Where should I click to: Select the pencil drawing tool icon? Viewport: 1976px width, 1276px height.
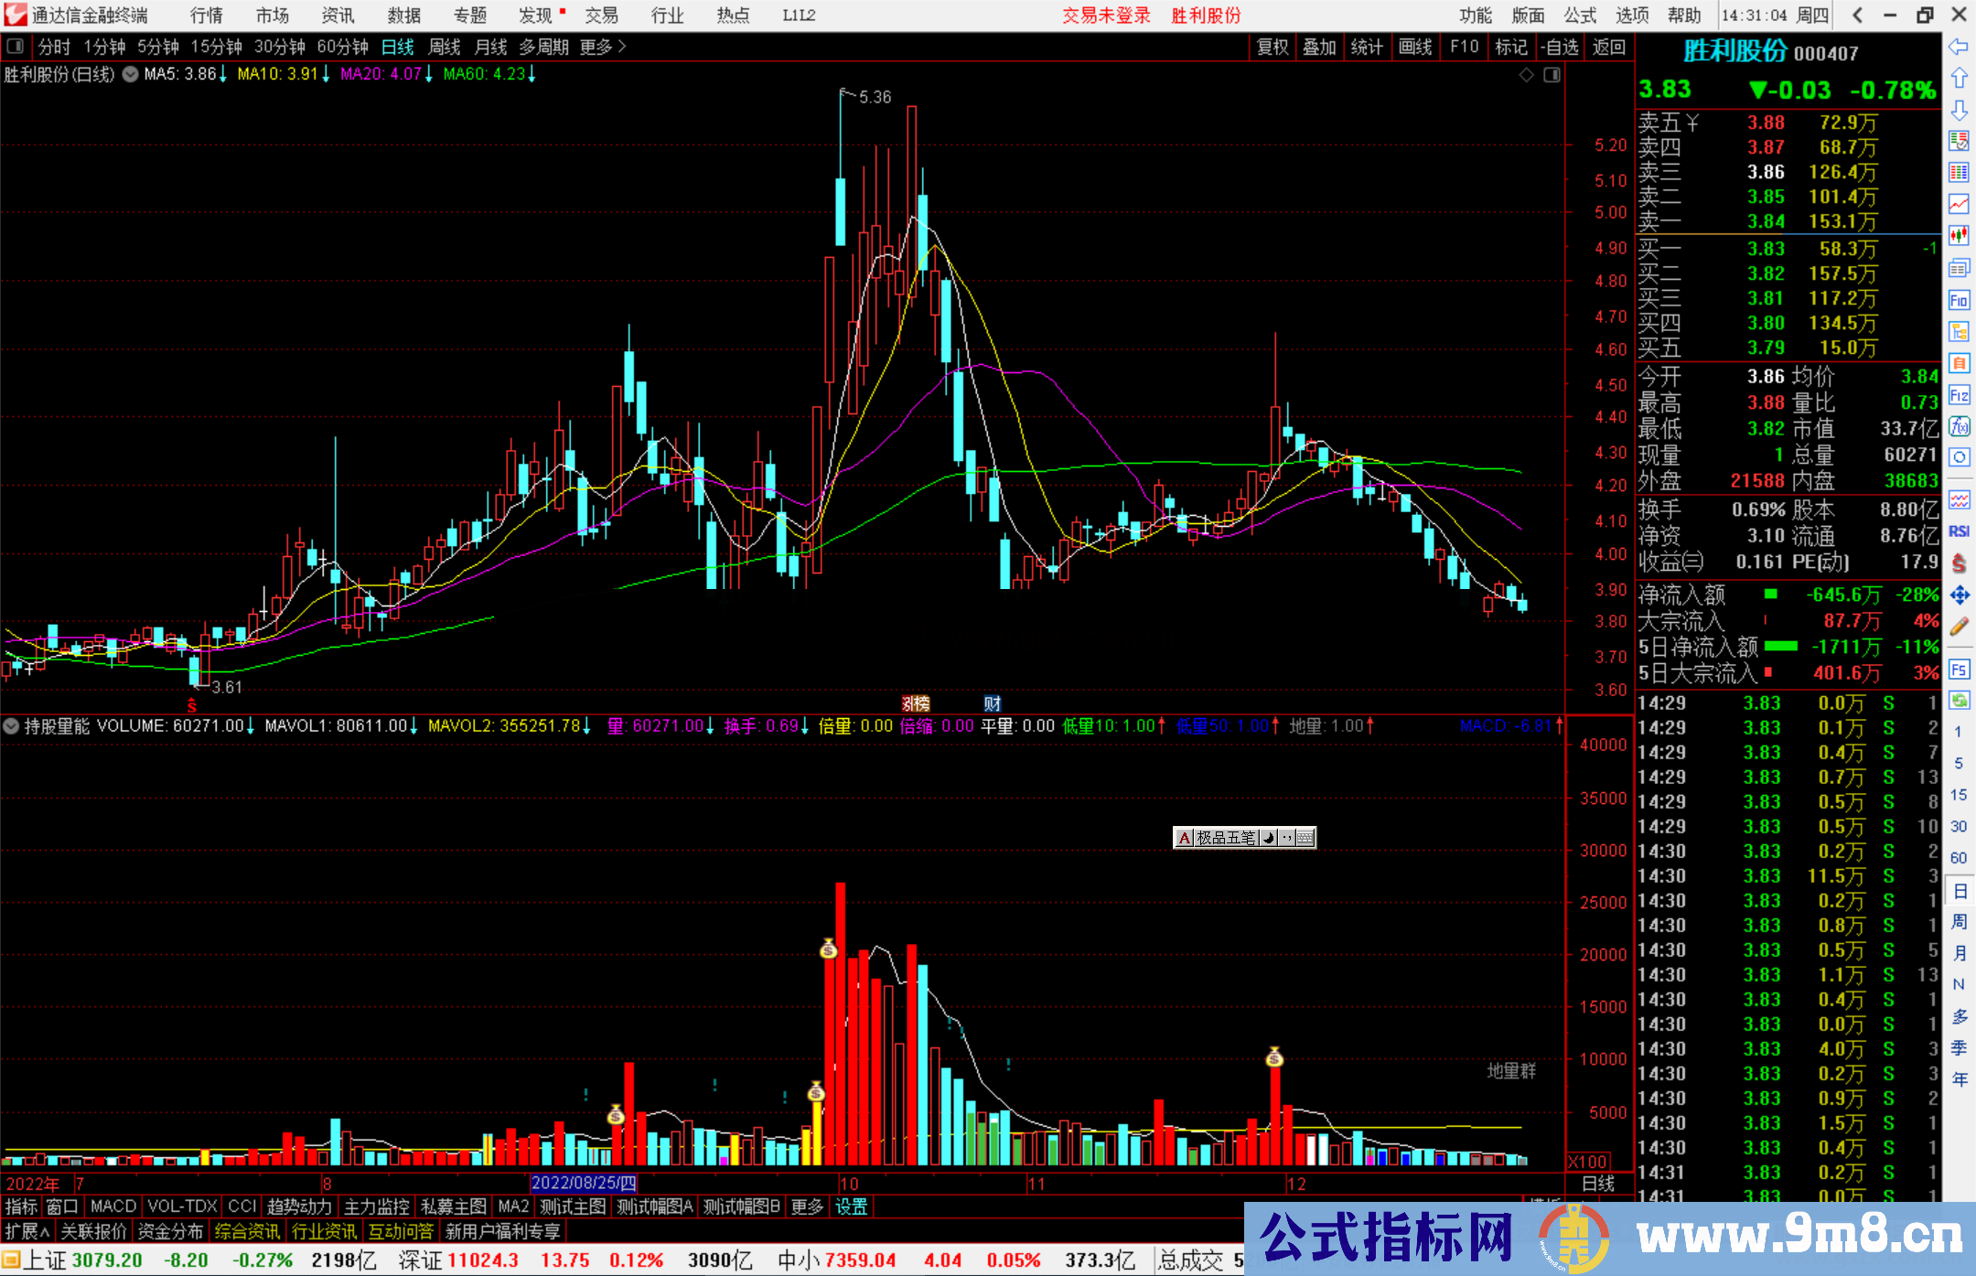pos(1959,627)
